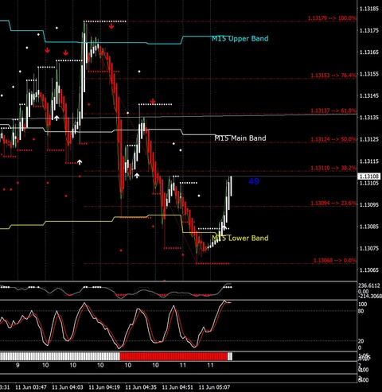
Task: Click the 11 Jun 05:07 time label
Action: pos(214,387)
